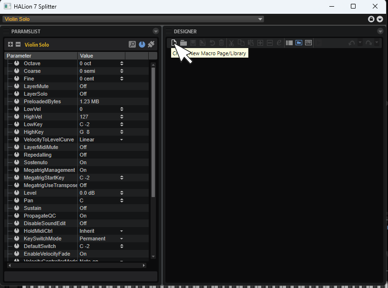
Task: Click the HighKey parameter knob icon
Action: [x=17, y=132]
